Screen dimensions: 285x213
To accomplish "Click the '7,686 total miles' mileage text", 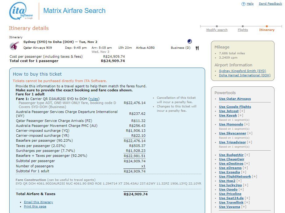I will (232, 53).
